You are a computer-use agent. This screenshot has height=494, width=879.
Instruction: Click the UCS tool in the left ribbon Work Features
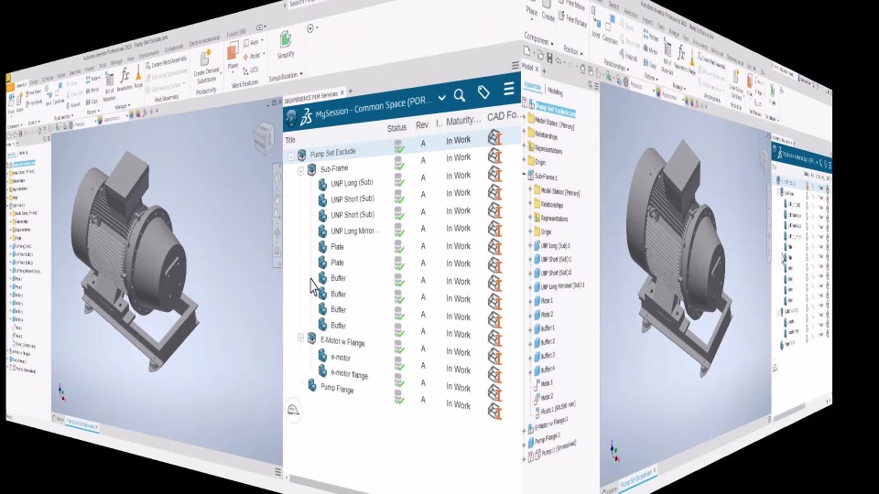(251, 70)
